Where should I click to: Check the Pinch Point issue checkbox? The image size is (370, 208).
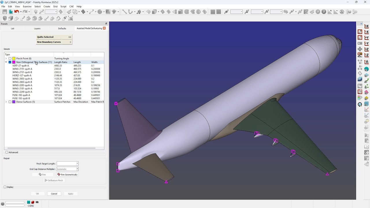point(10,59)
